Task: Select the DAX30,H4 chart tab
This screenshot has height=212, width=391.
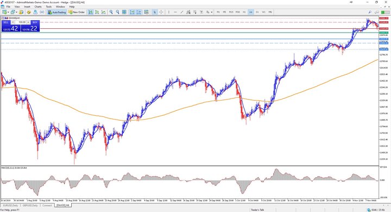Action: [63, 205]
